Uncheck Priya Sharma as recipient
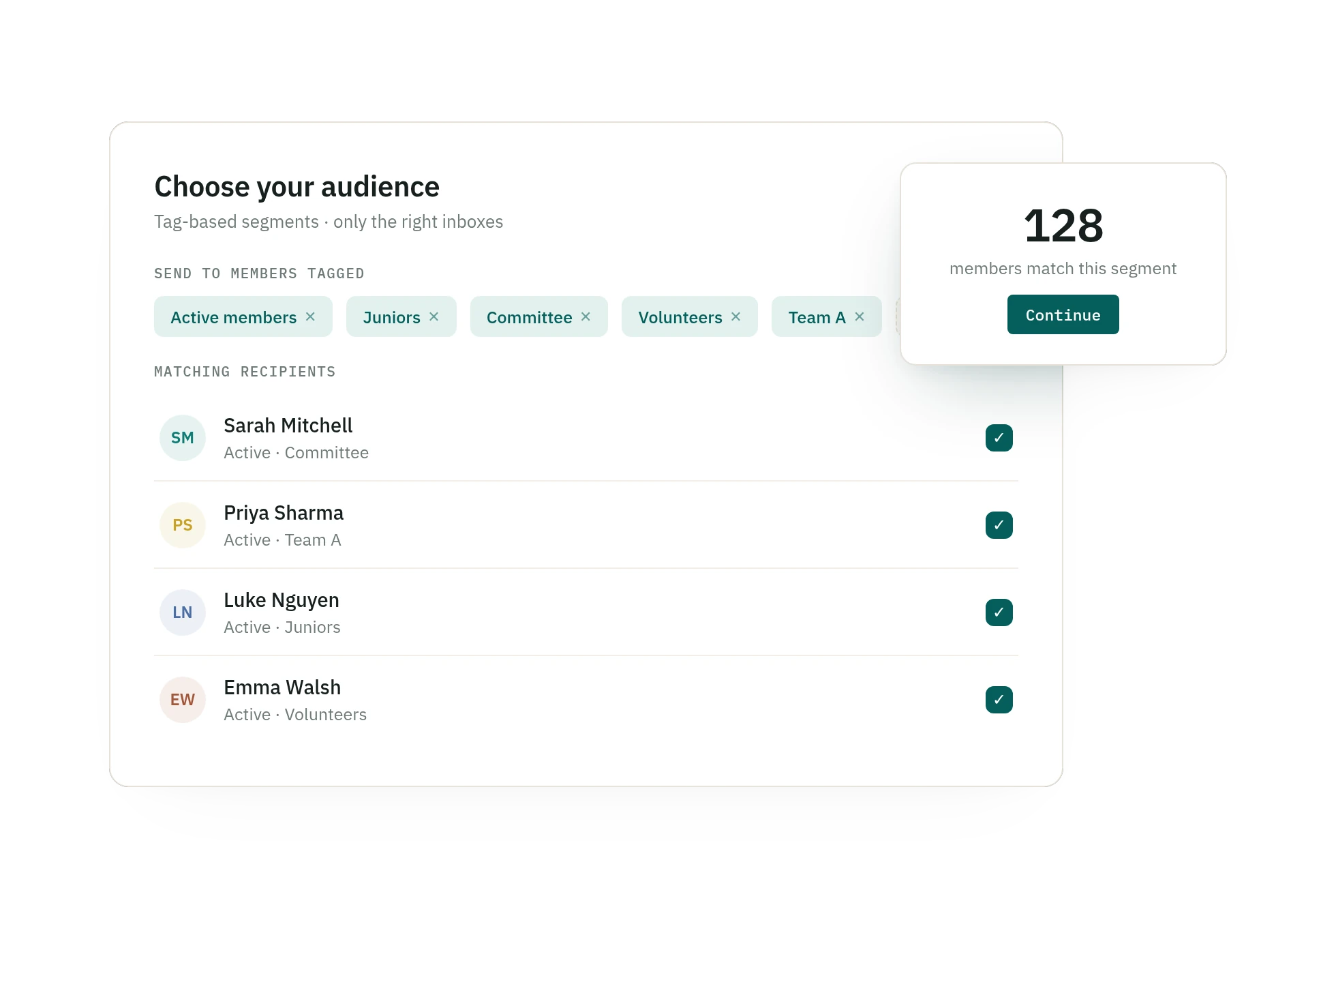 [999, 525]
